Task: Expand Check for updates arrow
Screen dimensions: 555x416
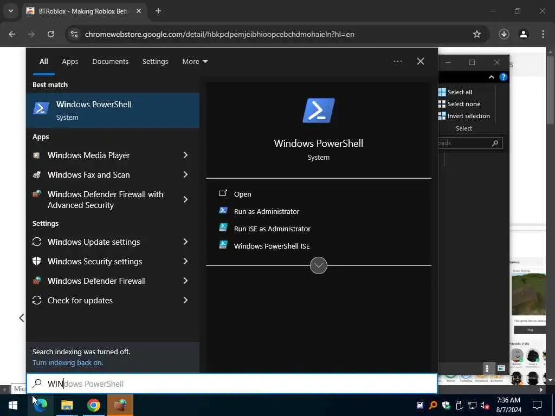Action: pyautogui.click(x=185, y=300)
